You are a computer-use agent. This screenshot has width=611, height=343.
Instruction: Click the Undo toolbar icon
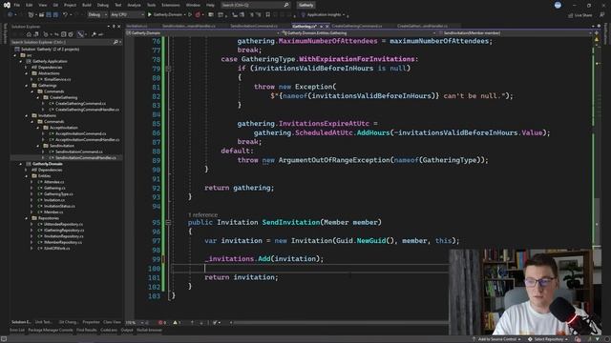point(66,15)
